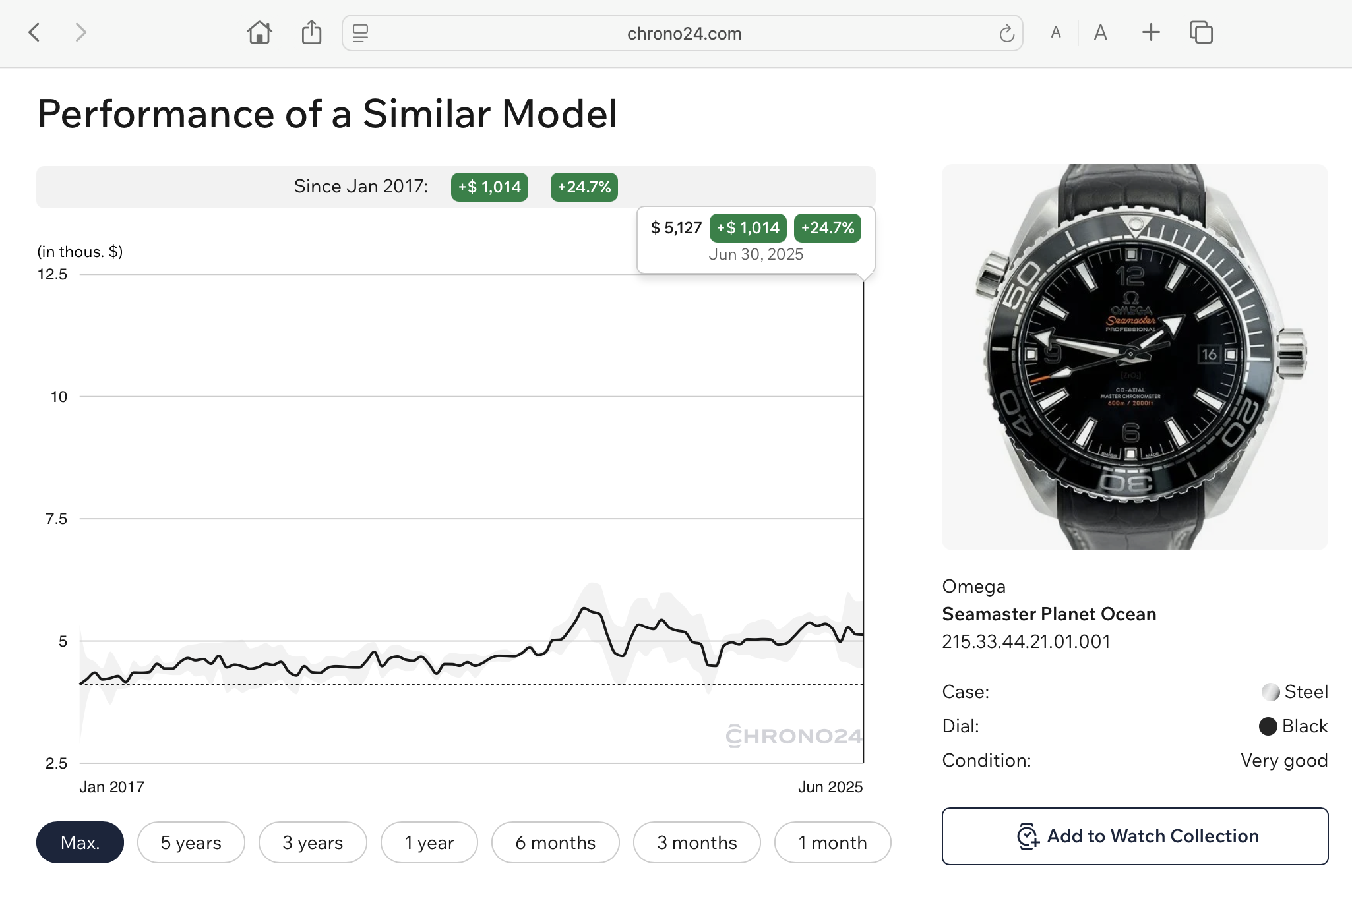
Task: Open the browser home page
Action: (259, 32)
